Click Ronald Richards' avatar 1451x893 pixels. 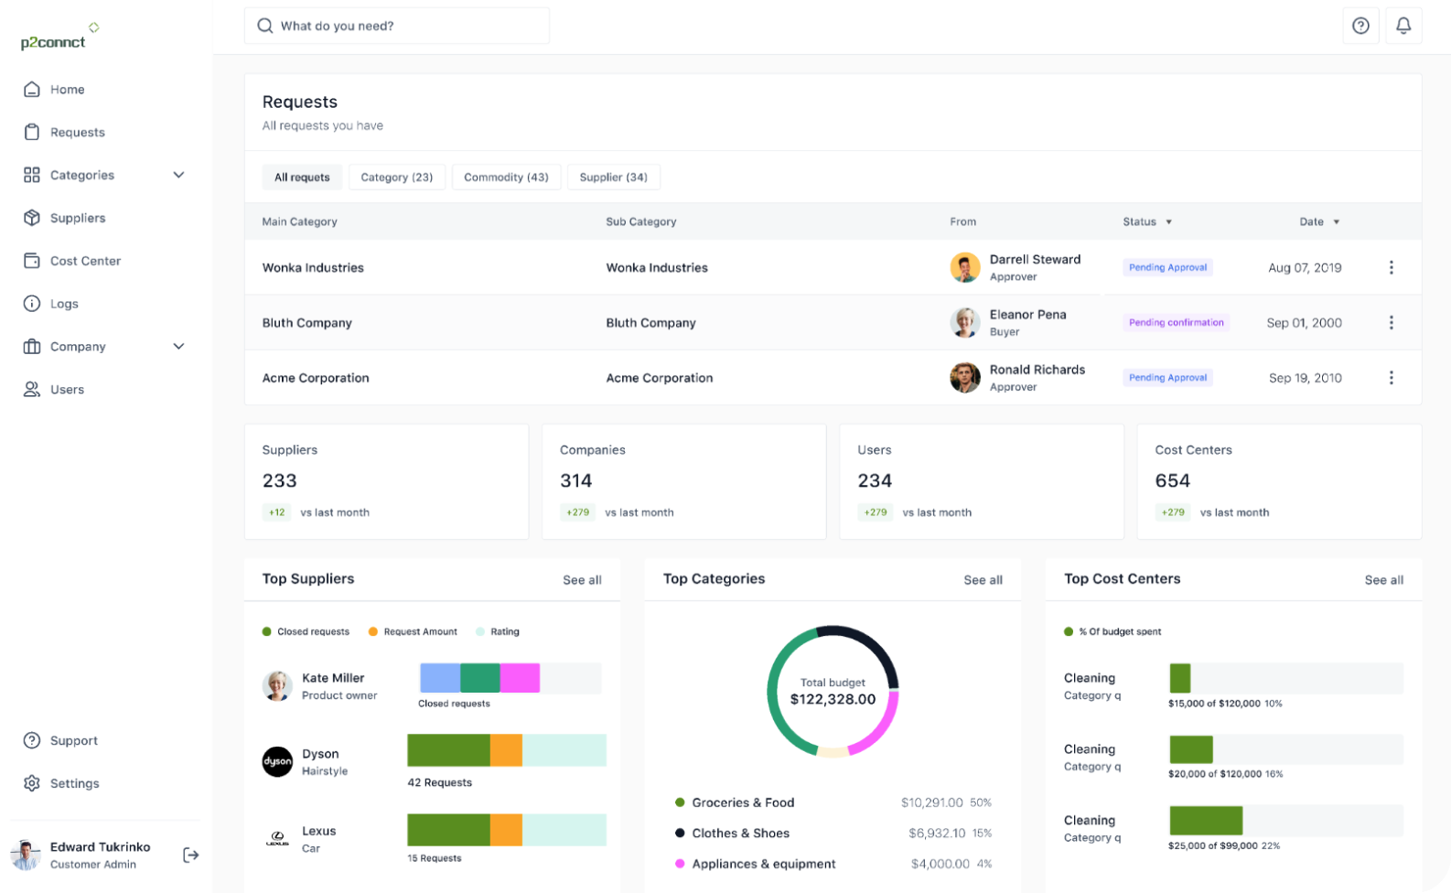[x=965, y=377]
